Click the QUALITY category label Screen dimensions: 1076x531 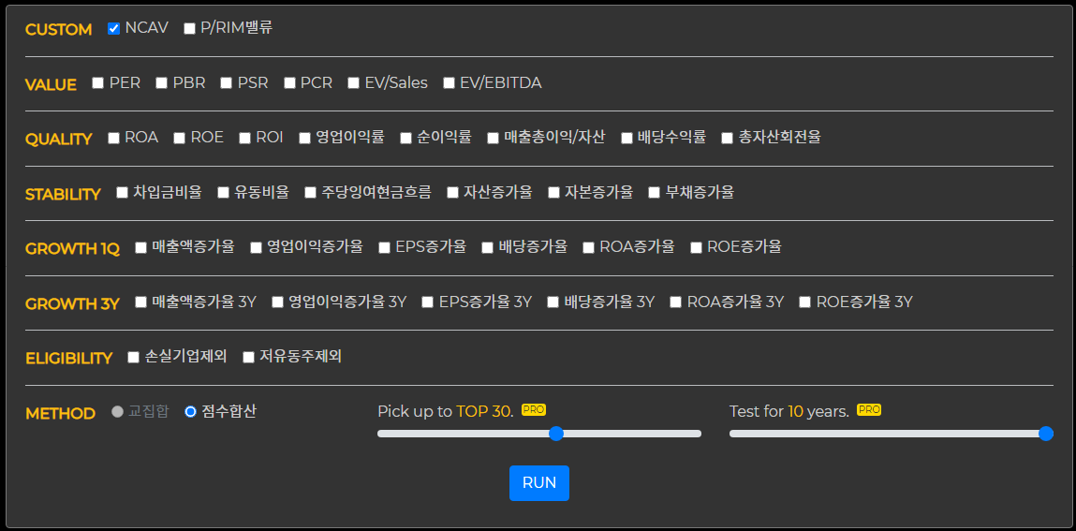(58, 140)
